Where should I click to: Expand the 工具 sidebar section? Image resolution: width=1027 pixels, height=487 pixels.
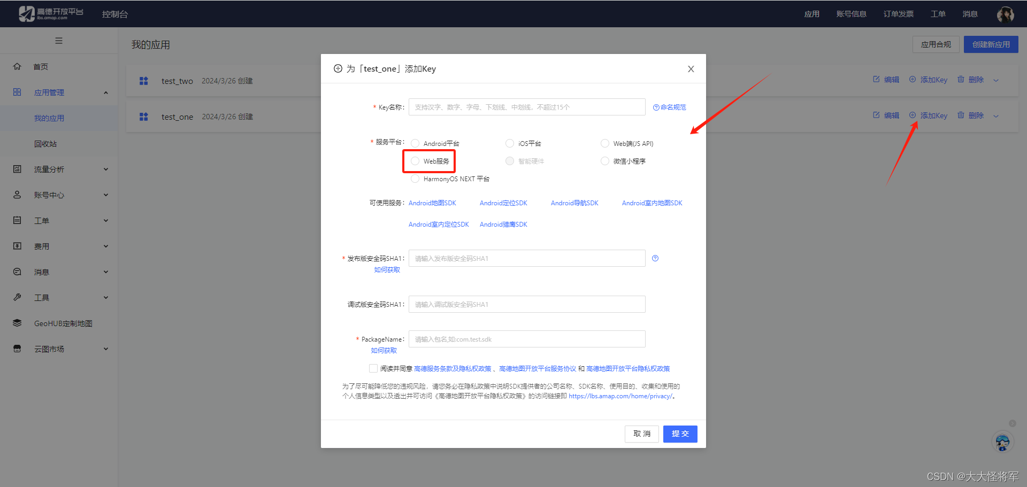(x=106, y=298)
